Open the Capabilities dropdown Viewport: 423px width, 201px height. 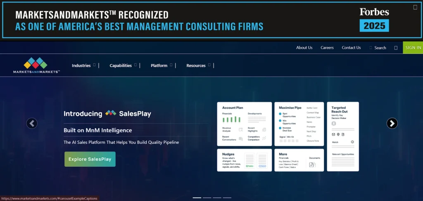(123, 65)
